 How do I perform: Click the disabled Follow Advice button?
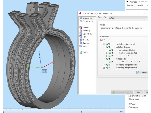122,92
